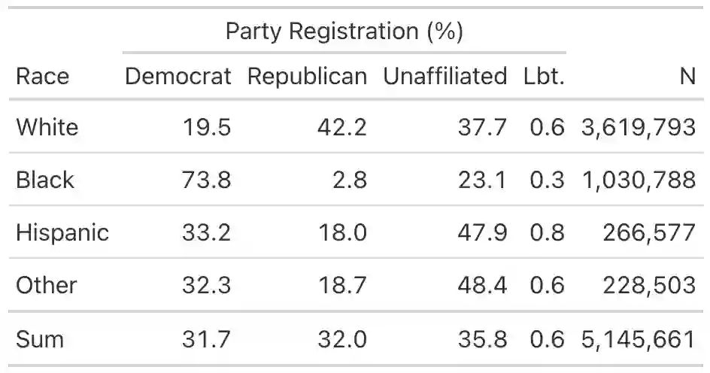
Task: Select the Republican column header
Action: 307,76
